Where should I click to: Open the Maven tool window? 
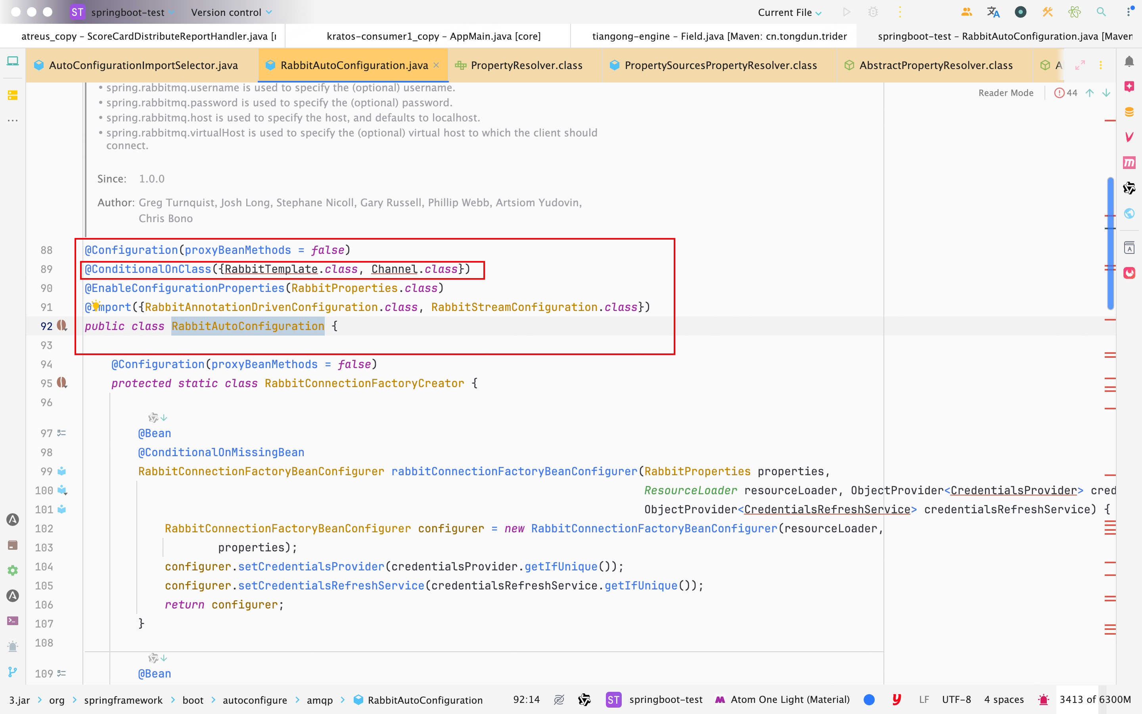1129,163
